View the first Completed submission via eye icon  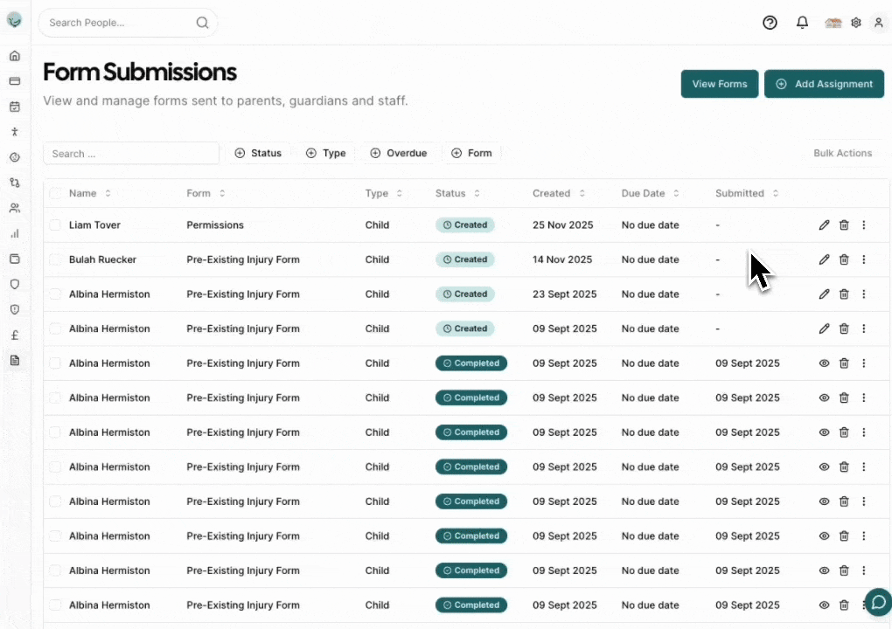point(824,363)
